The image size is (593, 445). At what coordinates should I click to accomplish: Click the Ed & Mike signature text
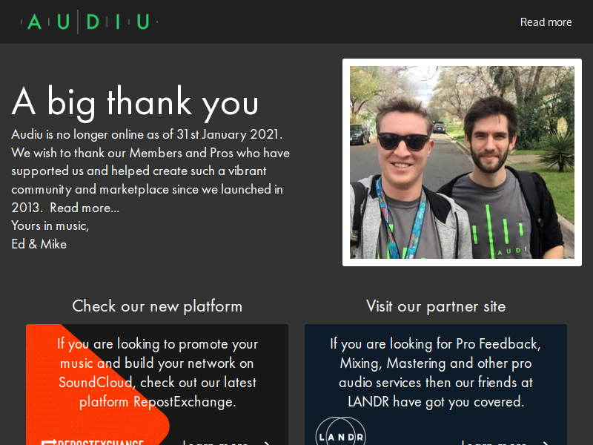click(x=39, y=244)
